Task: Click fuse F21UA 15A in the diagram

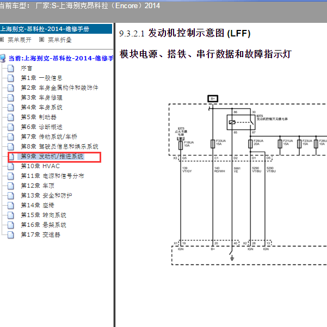Action: 280,144
